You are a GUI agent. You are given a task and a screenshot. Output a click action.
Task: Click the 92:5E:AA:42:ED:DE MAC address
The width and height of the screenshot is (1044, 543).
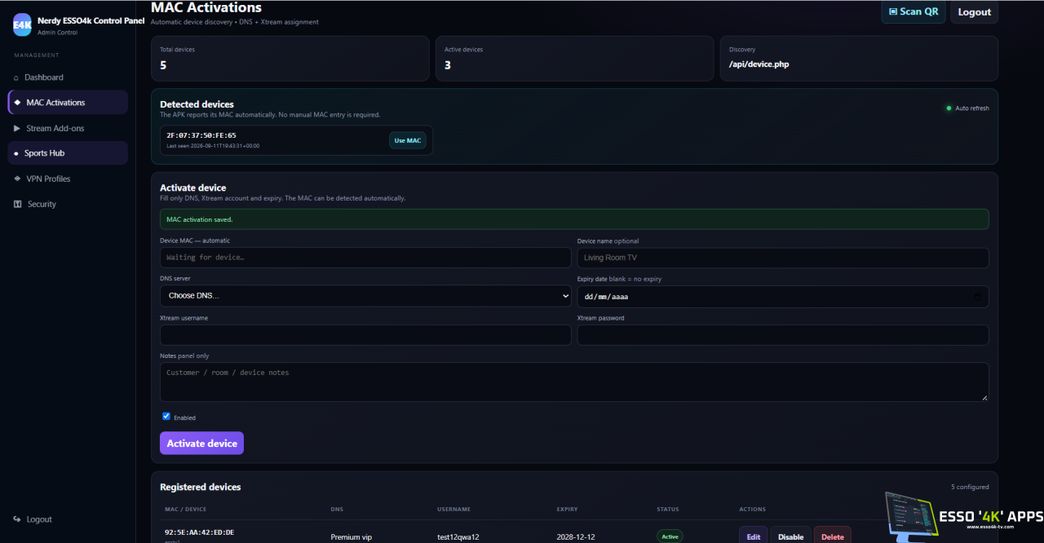coord(200,532)
